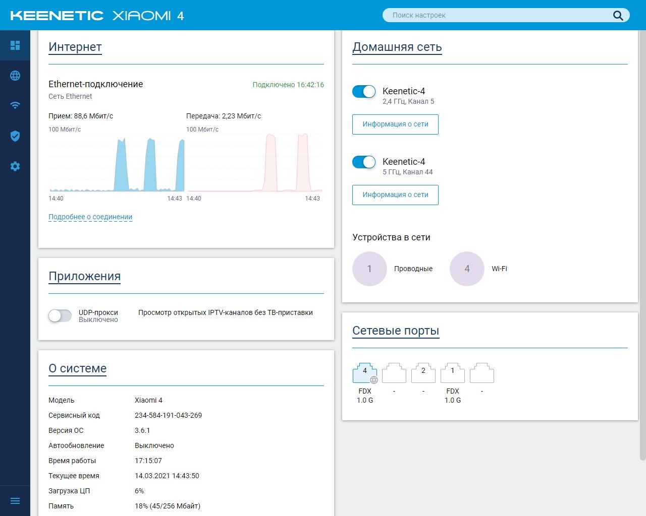This screenshot has width=646, height=516.
Task: Open the security shield icon in sidebar
Action: click(15, 136)
